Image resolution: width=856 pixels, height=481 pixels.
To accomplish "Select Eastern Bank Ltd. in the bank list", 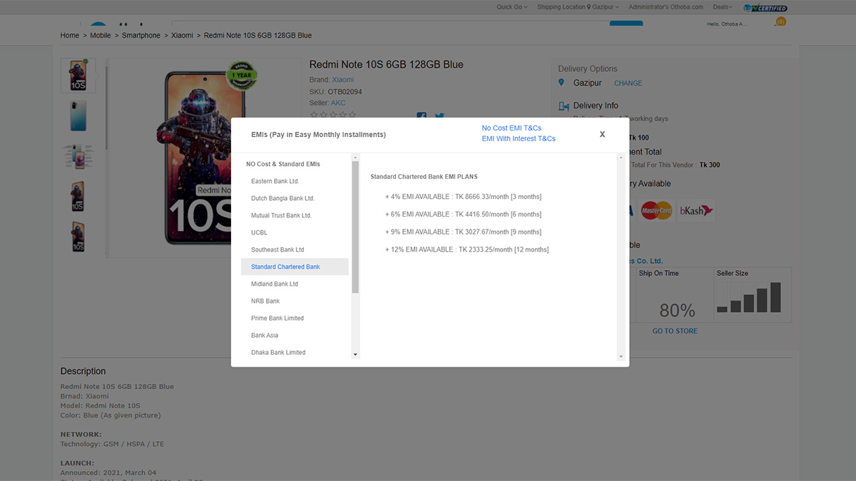I will 275,182.
